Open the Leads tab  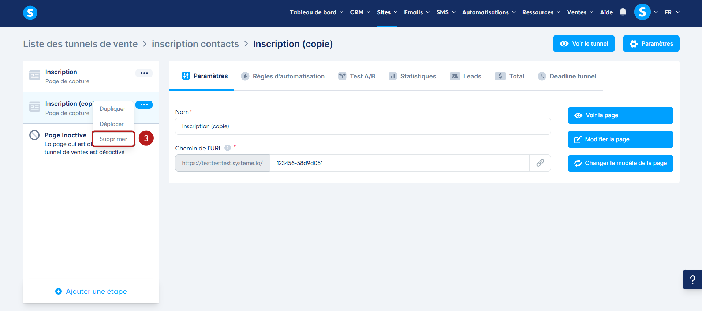click(x=465, y=76)
